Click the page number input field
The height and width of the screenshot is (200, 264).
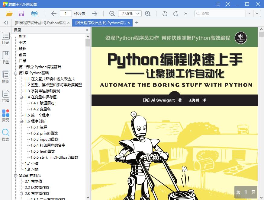pyautogui.click(x=66, y=14)
